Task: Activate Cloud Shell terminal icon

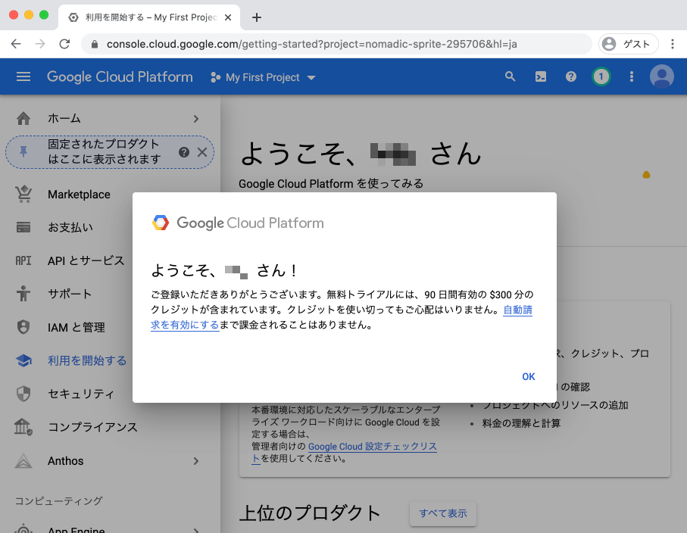Action: 541,77
